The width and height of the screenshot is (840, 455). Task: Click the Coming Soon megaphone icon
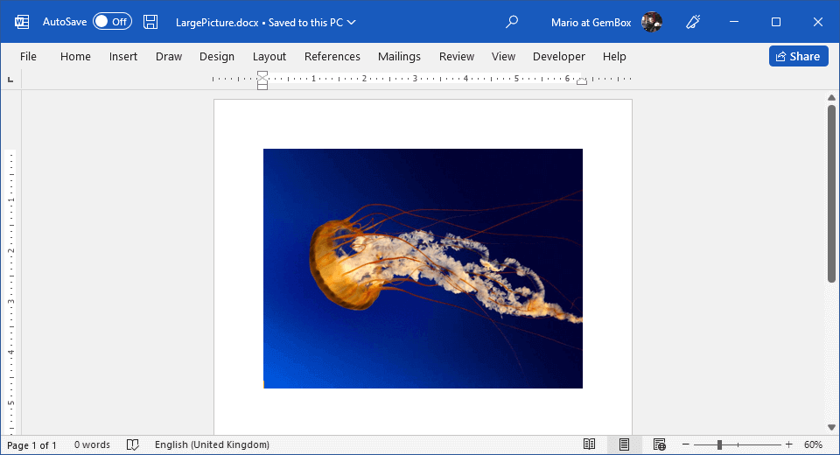click(x=694, y=22)
